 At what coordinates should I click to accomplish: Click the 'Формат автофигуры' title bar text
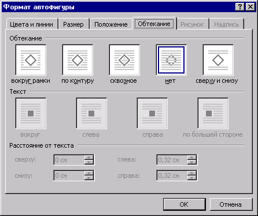point(39,7)
